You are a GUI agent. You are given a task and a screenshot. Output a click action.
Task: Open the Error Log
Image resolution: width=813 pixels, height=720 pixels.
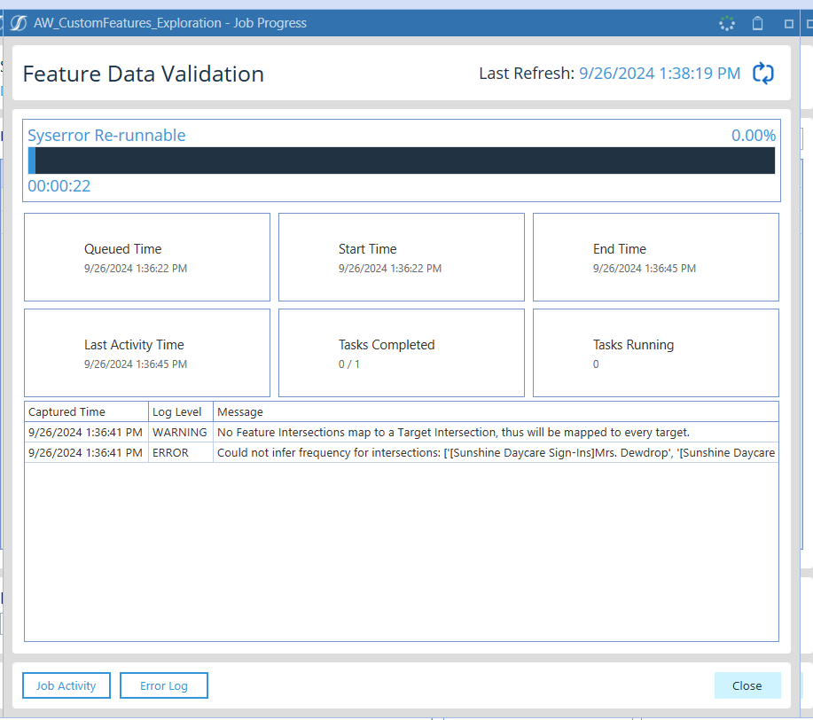[164, 685]
